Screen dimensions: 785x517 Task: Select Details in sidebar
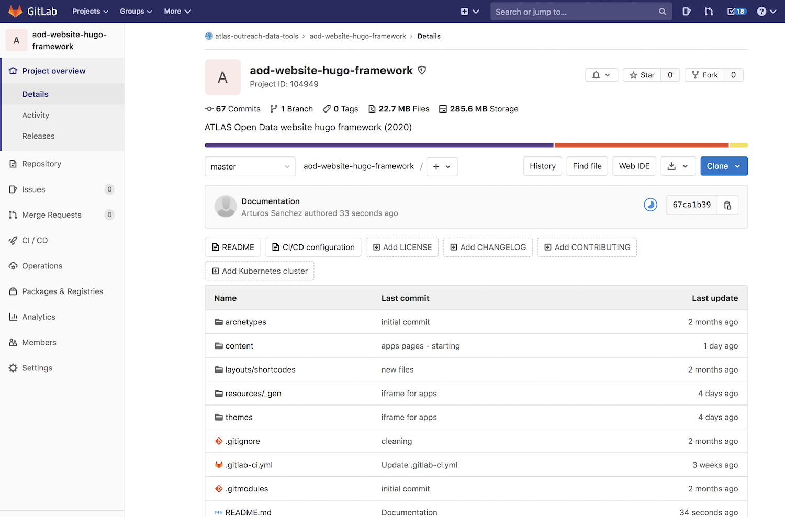[62, 94]
